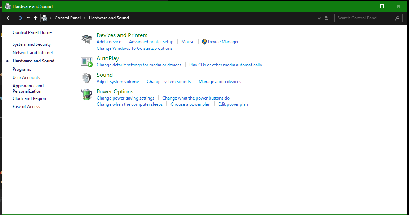Open the address bar history dropdown
The image size is (409, 215).
319,18
